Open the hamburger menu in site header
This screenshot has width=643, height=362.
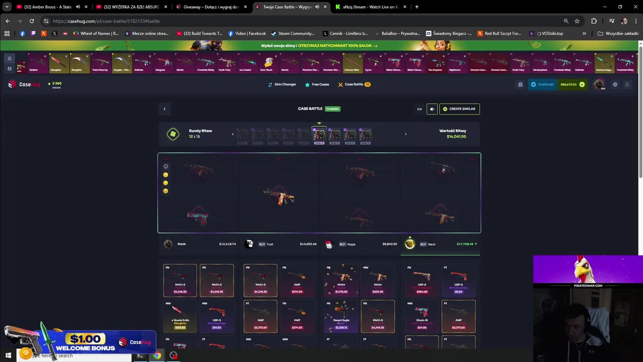pyautogui.click(x=627, y=84)
